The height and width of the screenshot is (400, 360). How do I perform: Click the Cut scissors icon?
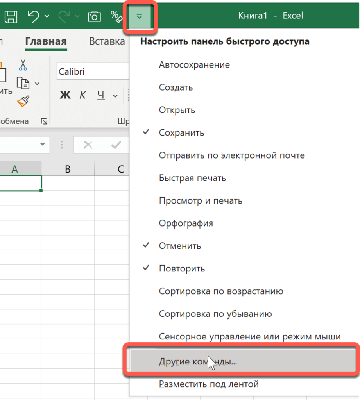(x=23, y=64)
